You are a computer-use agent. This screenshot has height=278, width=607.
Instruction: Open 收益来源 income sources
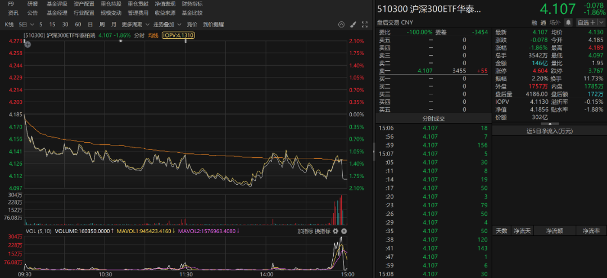pyautogui.click(x=165, y=13)
